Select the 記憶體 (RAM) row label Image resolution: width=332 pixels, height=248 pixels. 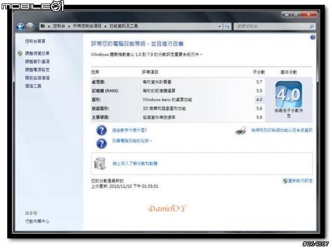(x=105, y=91)
